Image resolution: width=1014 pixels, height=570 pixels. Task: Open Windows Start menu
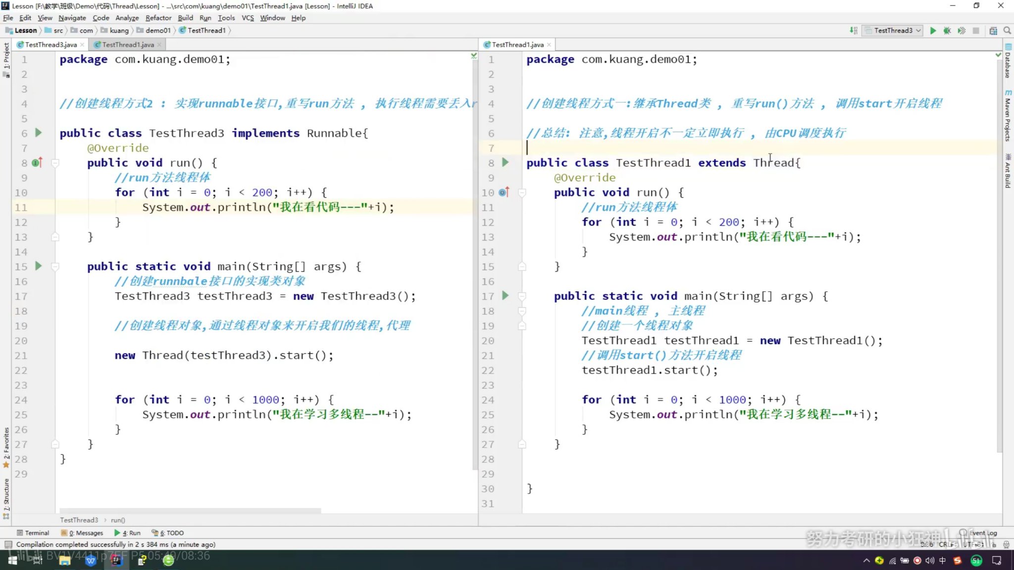pyautogui.click(x=12, y=560)
